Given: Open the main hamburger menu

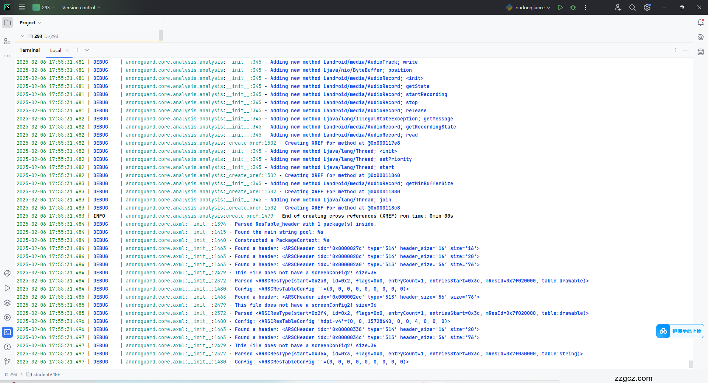Looking at the screenshot, I should [22, 7].
